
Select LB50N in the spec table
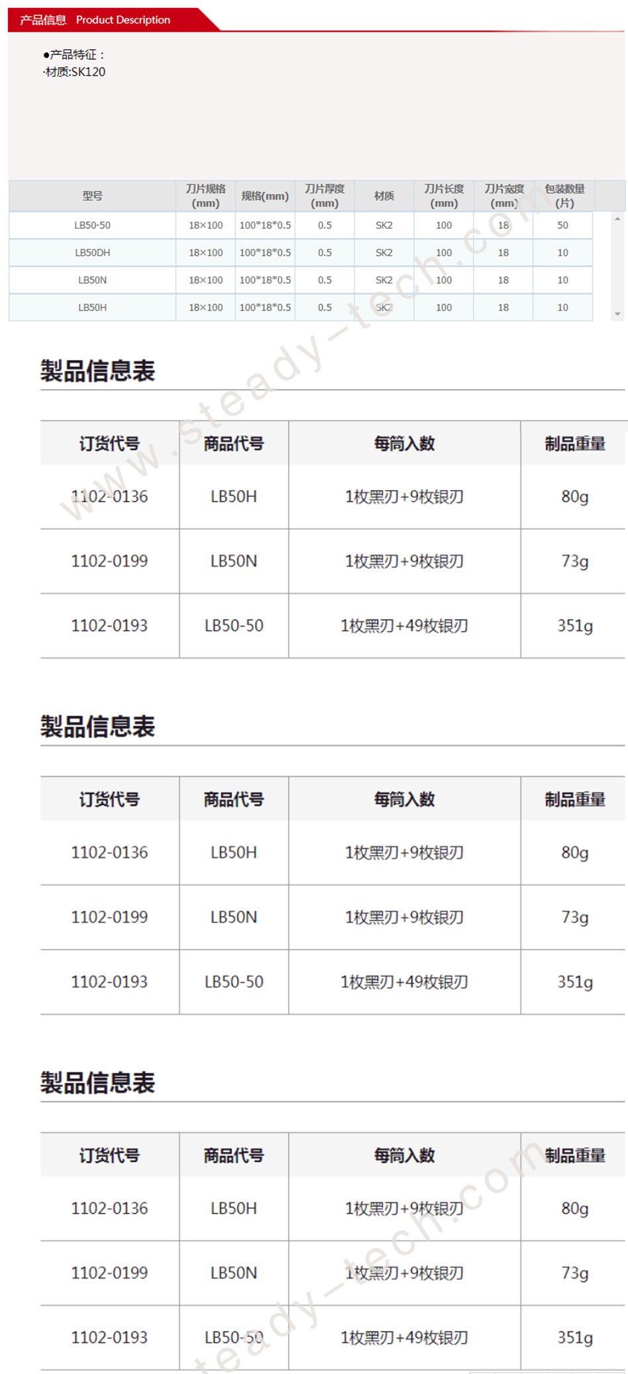[93, 280]
